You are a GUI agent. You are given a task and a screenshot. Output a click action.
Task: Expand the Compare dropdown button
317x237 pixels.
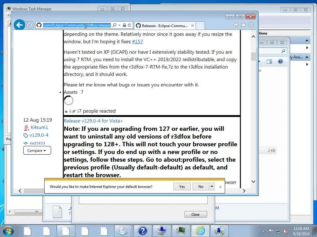[x=37, y=151]
